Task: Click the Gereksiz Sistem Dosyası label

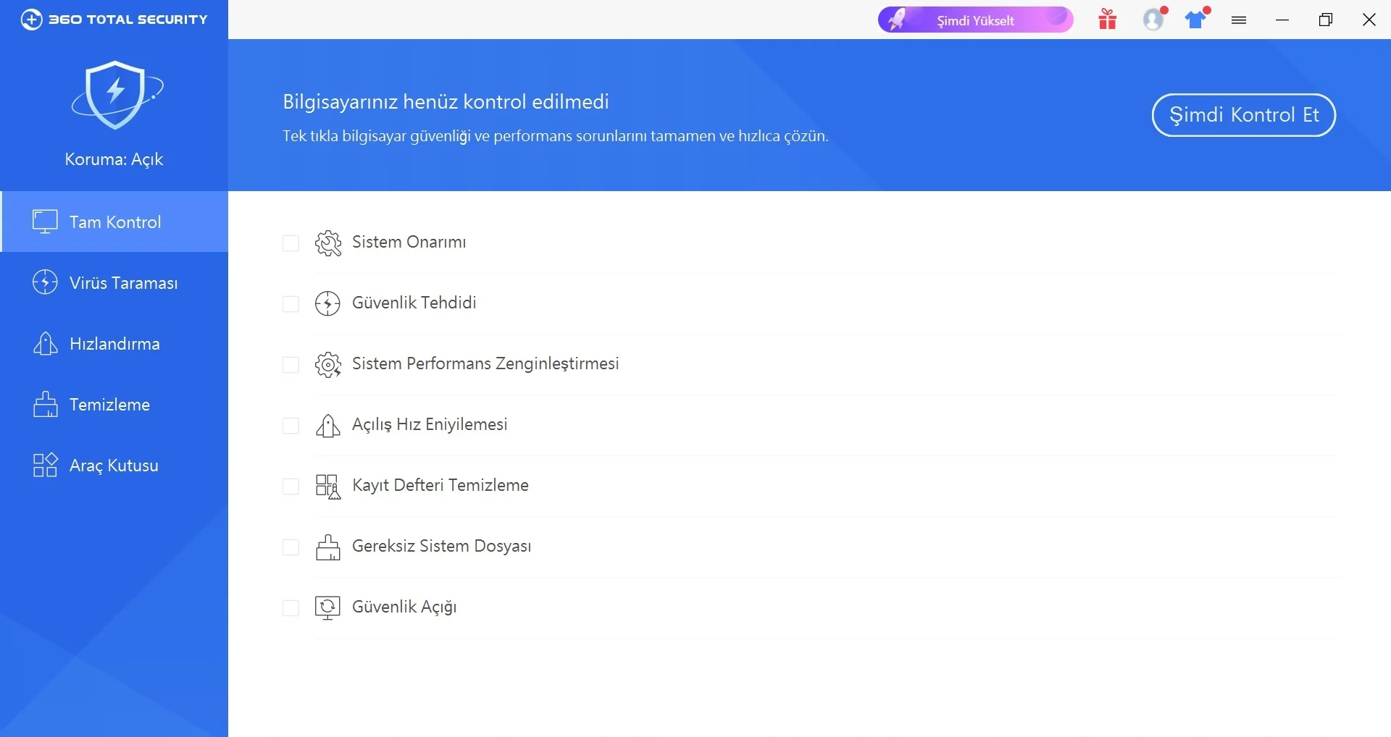Action: [442, 546]
